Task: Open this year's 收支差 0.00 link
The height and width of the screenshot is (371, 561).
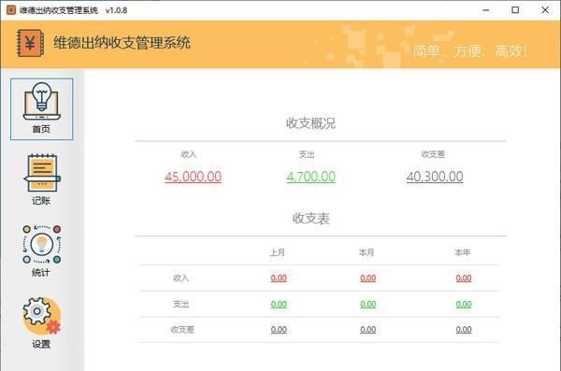Action: (464, 330)
